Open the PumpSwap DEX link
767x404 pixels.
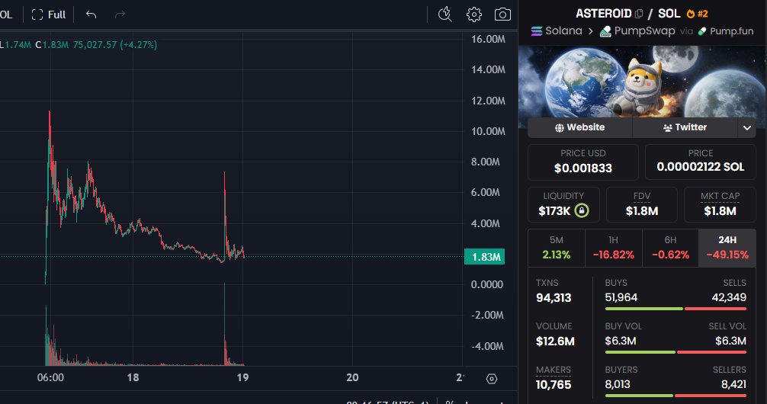(x=637, y=30)
